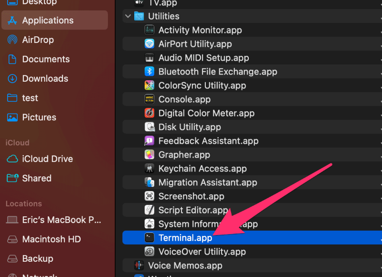This screenshot has width=382, height=277.
Task: Click the Keychain Access icon
Action: pos(149,169)
